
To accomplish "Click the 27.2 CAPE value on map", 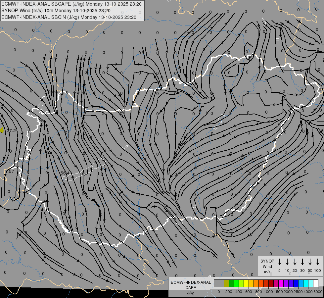I will click(11, 130).
